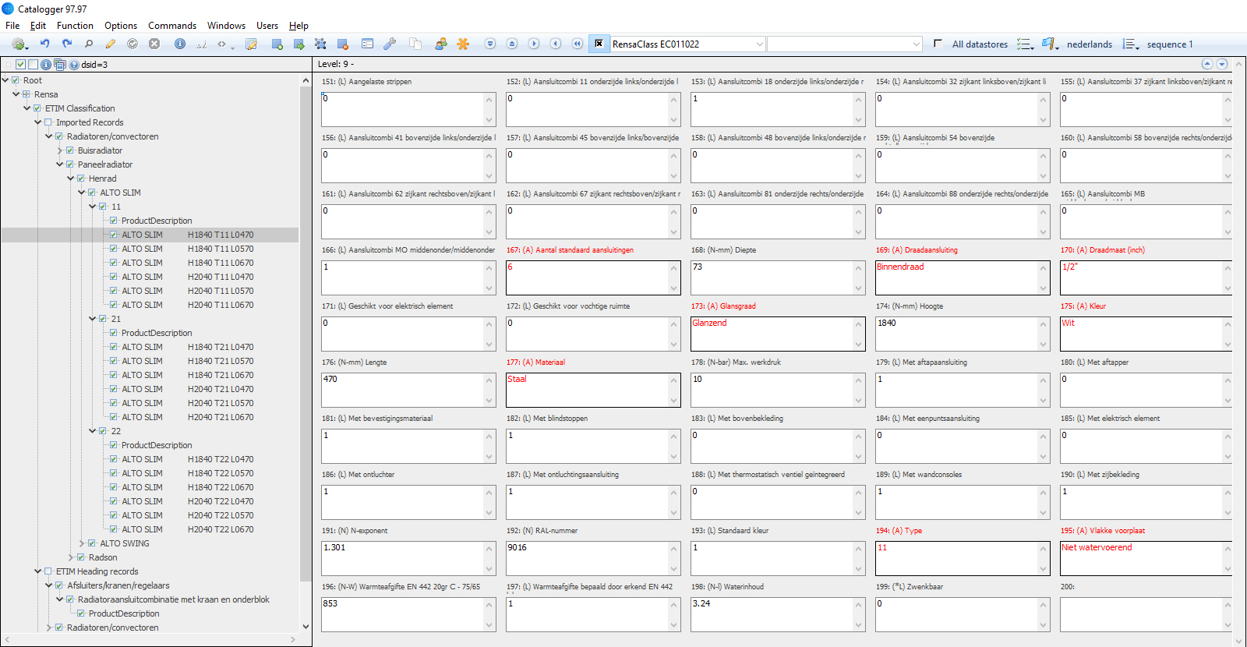Click the Lengte field containing 470
This screenshot has height=647, width=1247.
pyautogui.click(x=402, y=389)
